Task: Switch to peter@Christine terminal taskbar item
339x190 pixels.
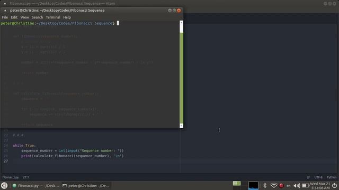Action: pyautogui.click(x=86, y=185)
